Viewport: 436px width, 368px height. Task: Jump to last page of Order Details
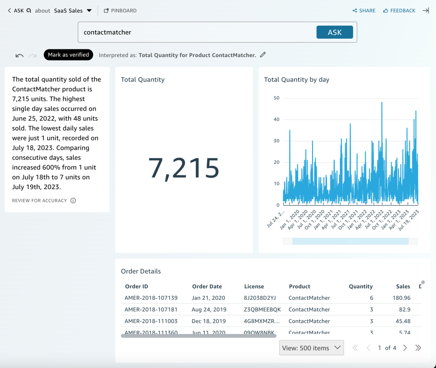click(418, 348)
